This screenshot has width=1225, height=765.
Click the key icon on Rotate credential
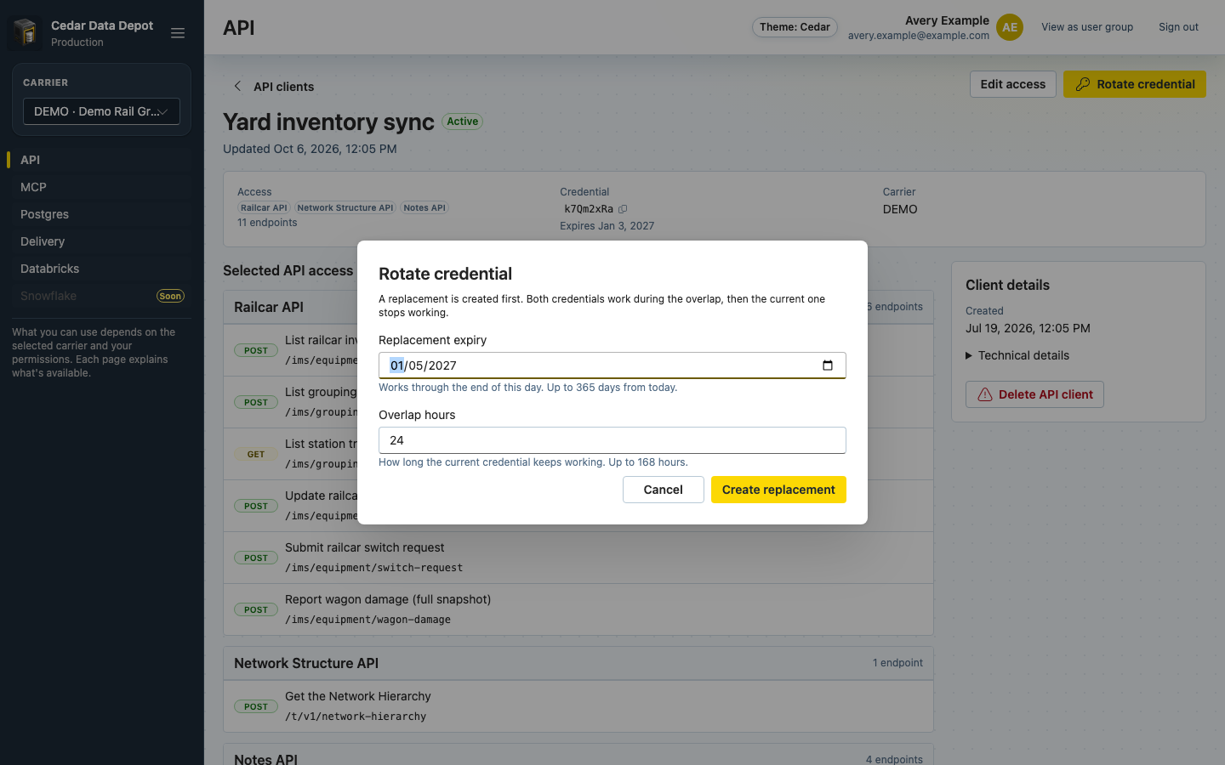pyautogui.click(x=1083, y=84)
